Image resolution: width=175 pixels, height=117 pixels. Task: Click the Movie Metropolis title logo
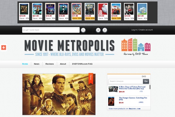[x=69, y=45]
